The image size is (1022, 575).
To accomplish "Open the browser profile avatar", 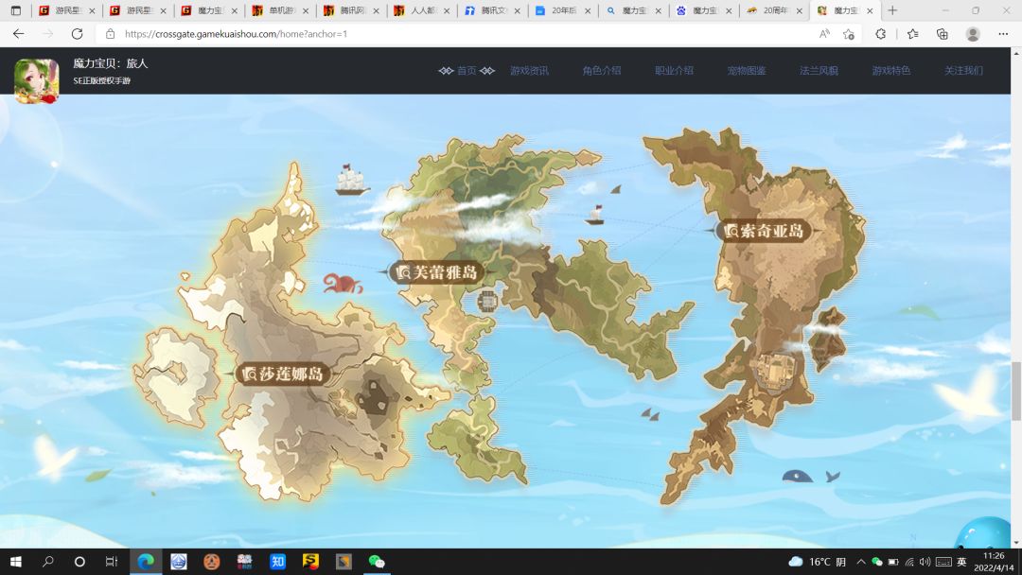I will 973,34.
